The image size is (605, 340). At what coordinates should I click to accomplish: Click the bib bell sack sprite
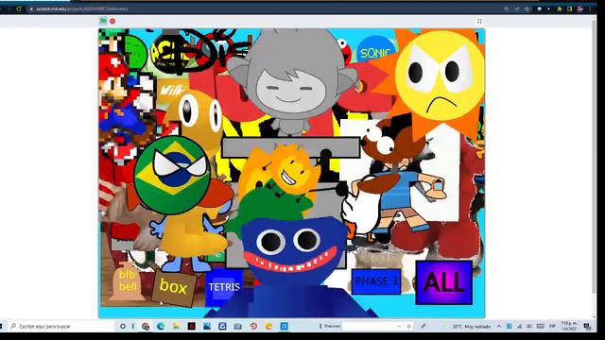[127, 281]
